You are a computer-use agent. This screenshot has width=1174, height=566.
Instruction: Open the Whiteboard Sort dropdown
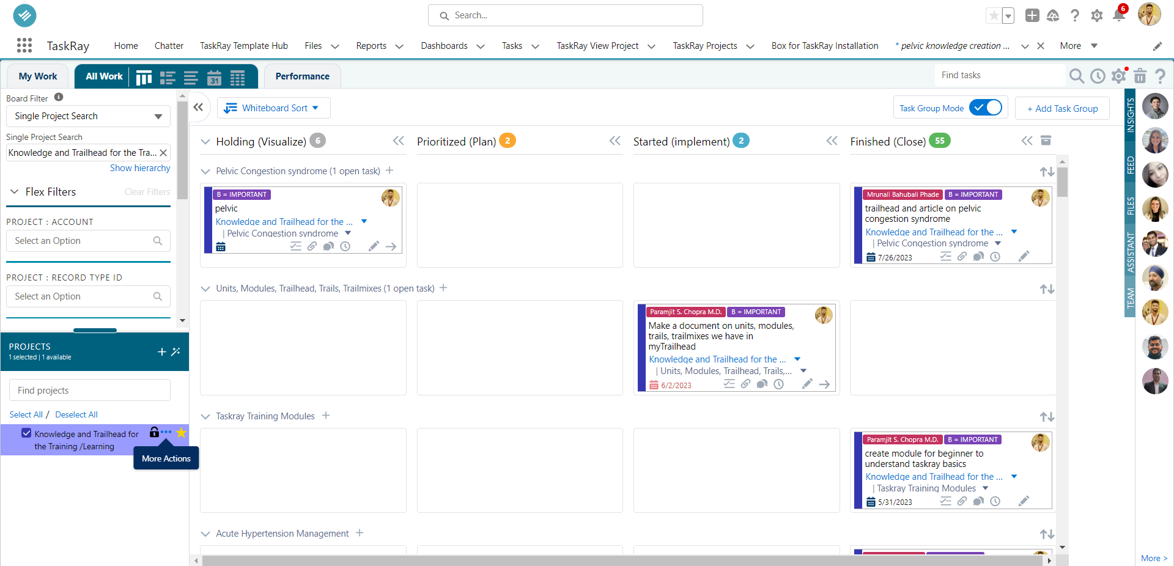[x=273, y=108]
